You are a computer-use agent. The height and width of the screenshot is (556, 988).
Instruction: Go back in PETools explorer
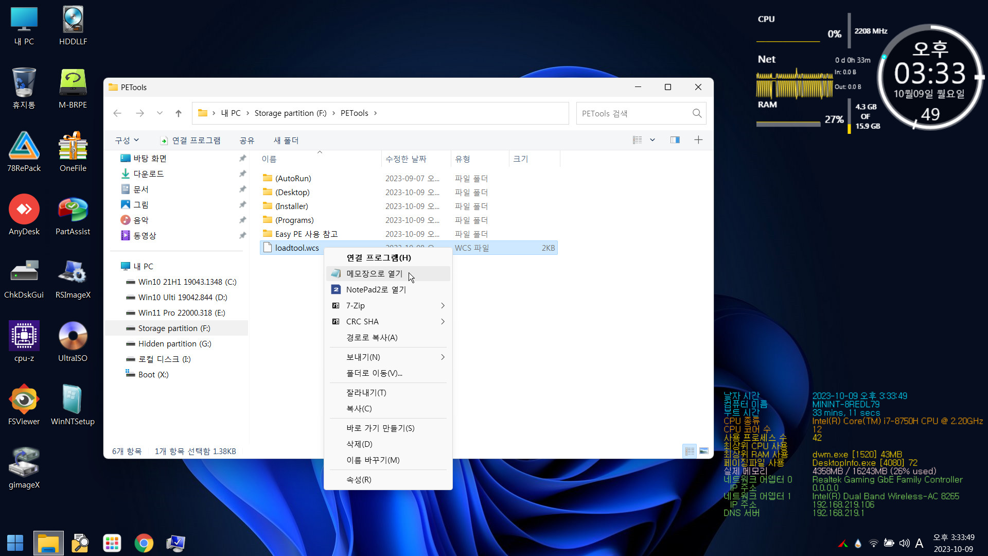117,113
